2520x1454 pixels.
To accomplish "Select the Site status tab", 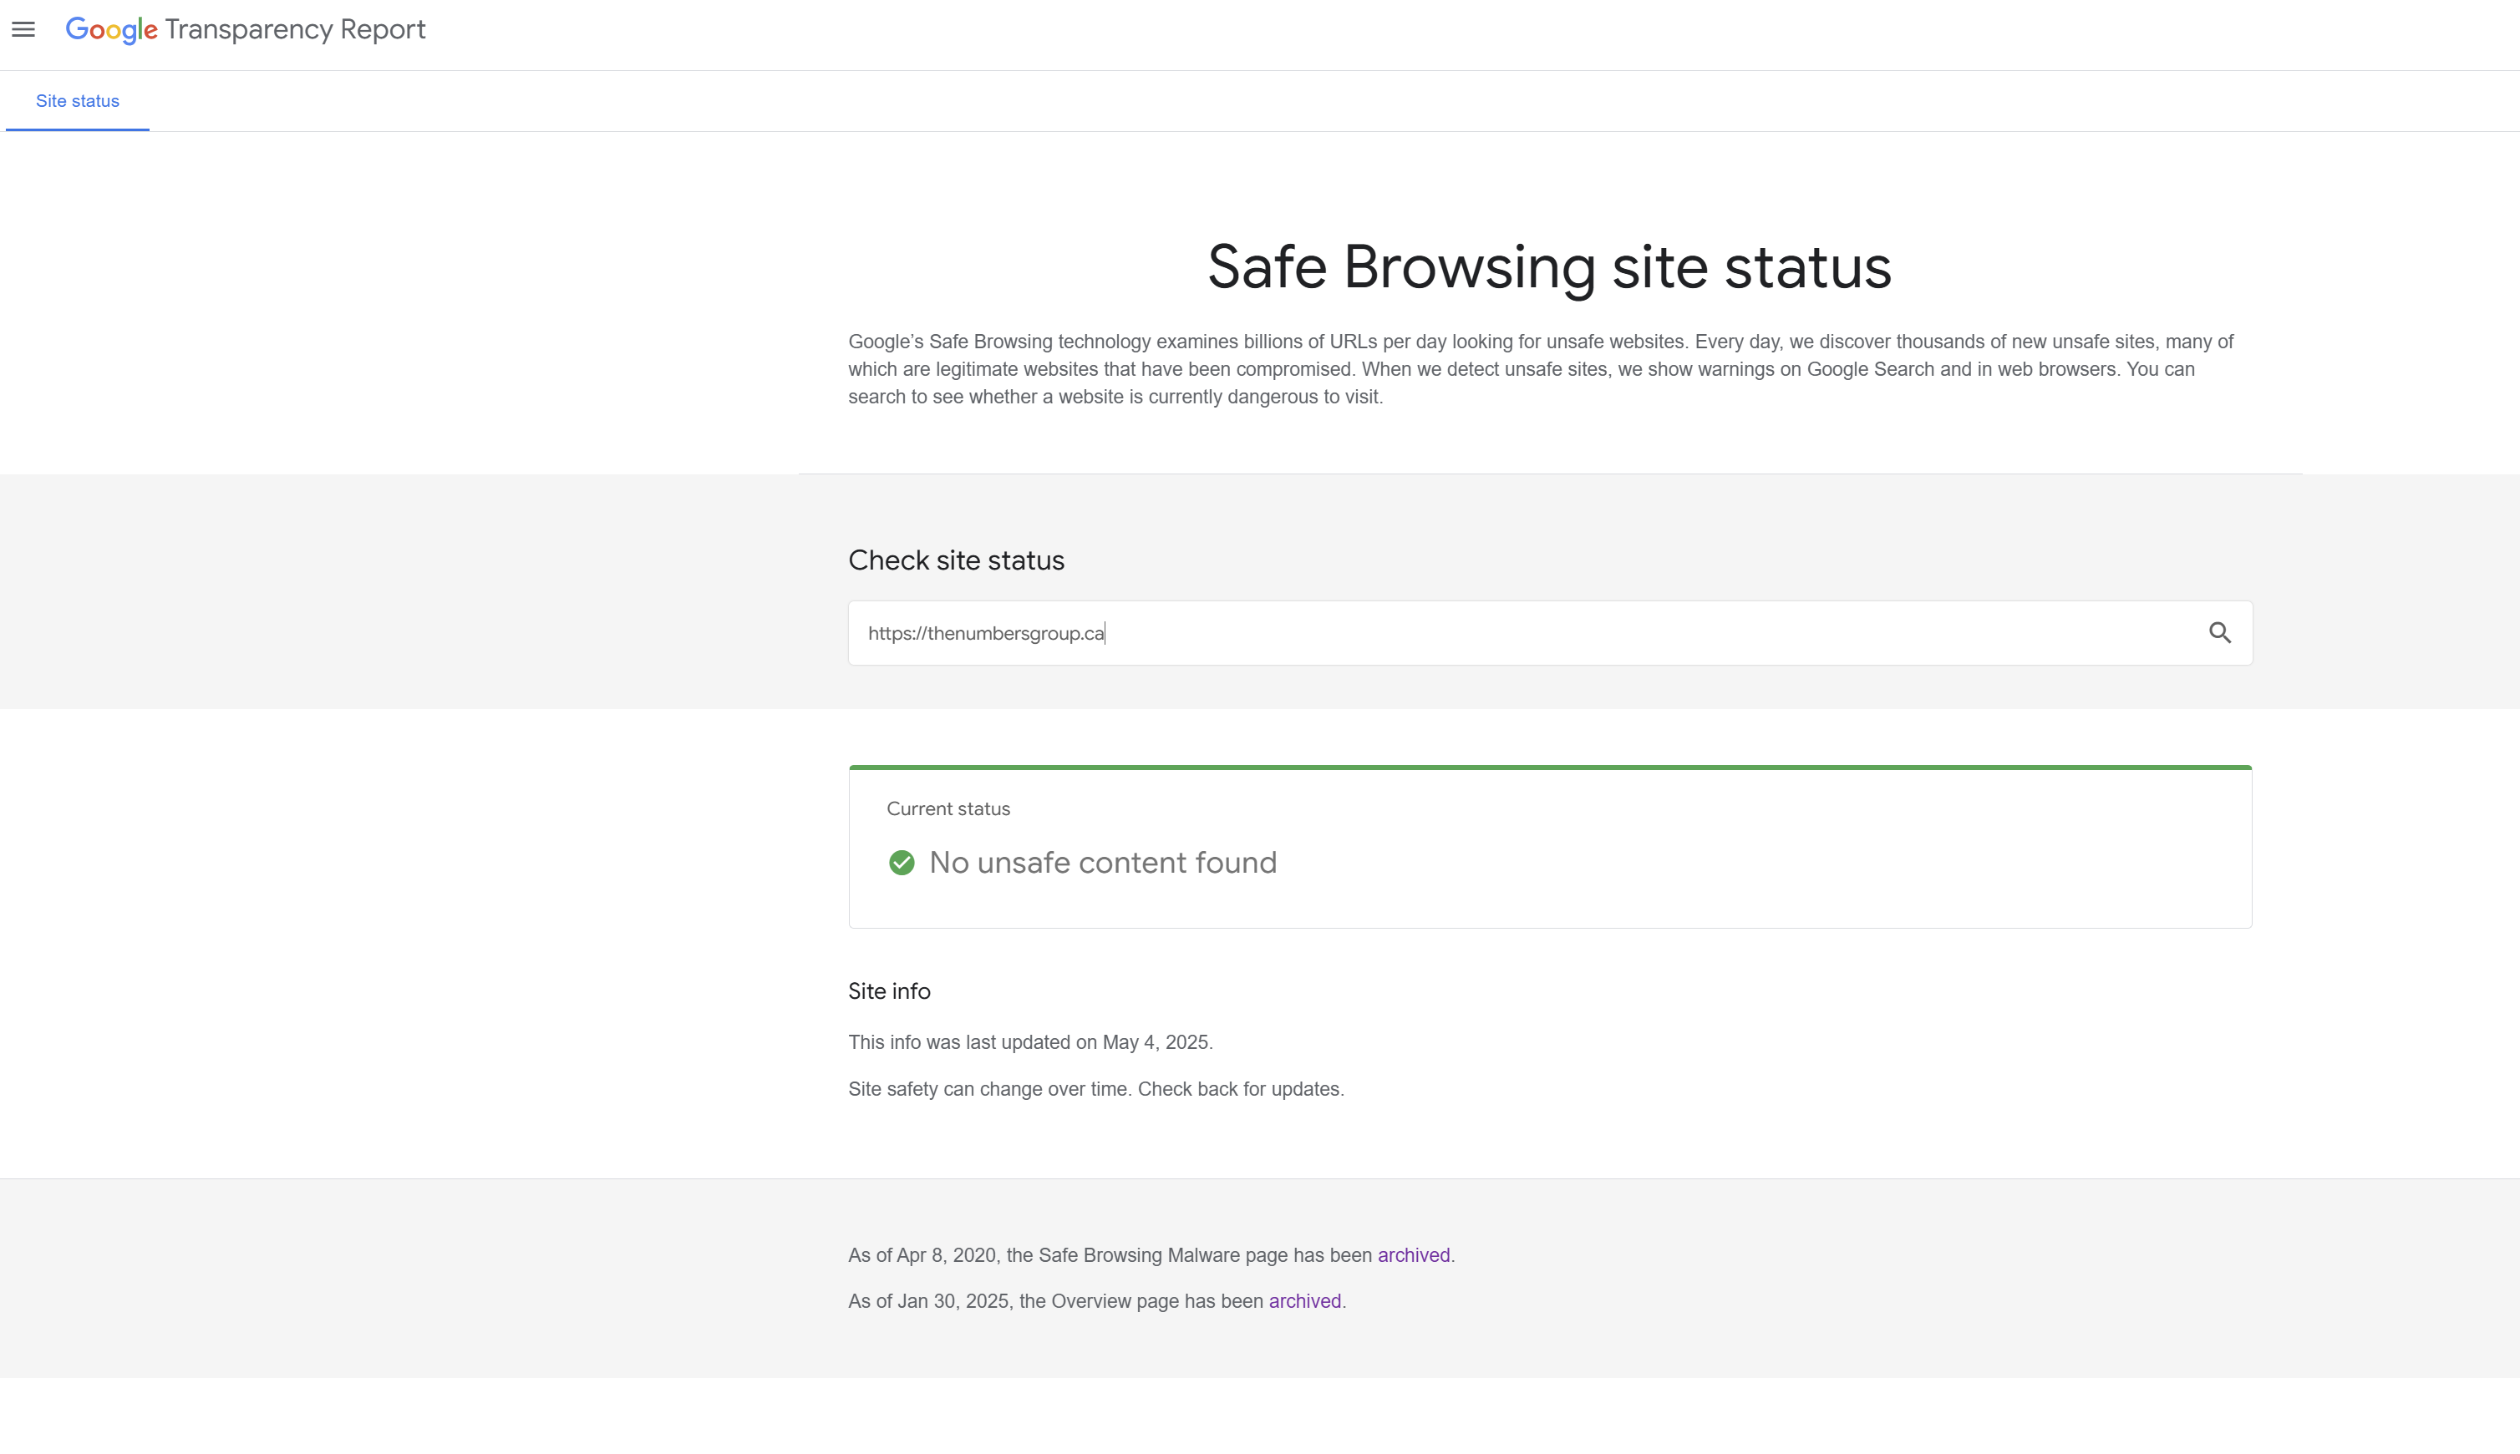I will 78,101.
